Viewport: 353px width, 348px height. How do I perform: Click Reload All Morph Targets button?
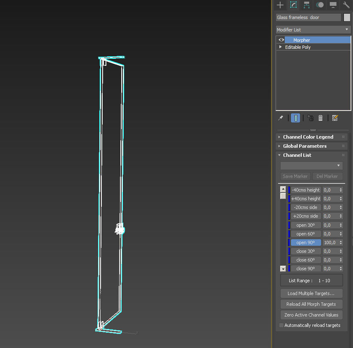tap(311, 304)
